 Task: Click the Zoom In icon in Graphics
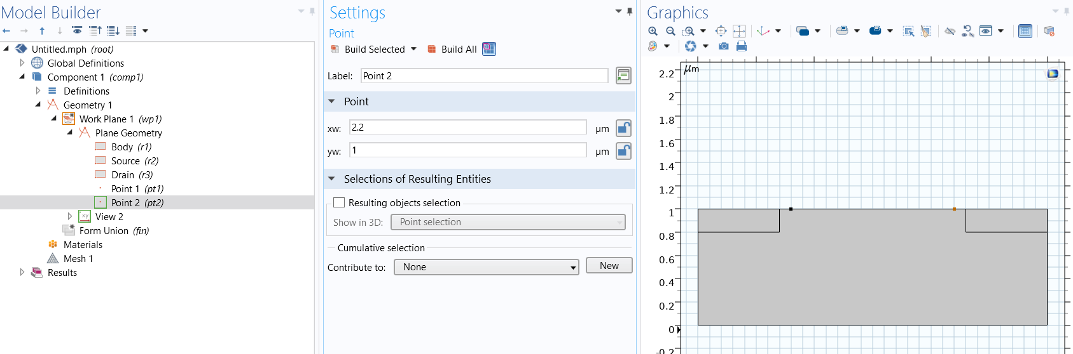(653, 31)
